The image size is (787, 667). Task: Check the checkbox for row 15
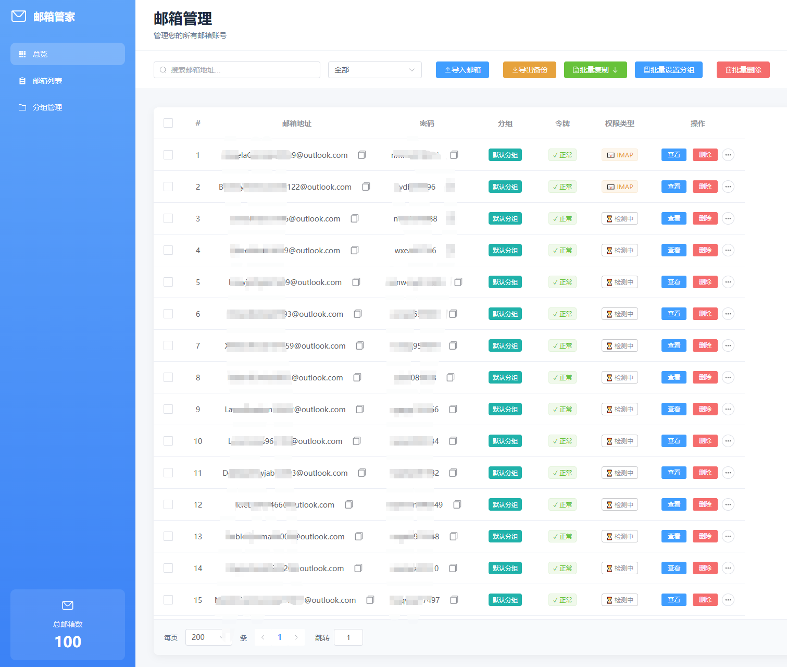pos(168,600)
